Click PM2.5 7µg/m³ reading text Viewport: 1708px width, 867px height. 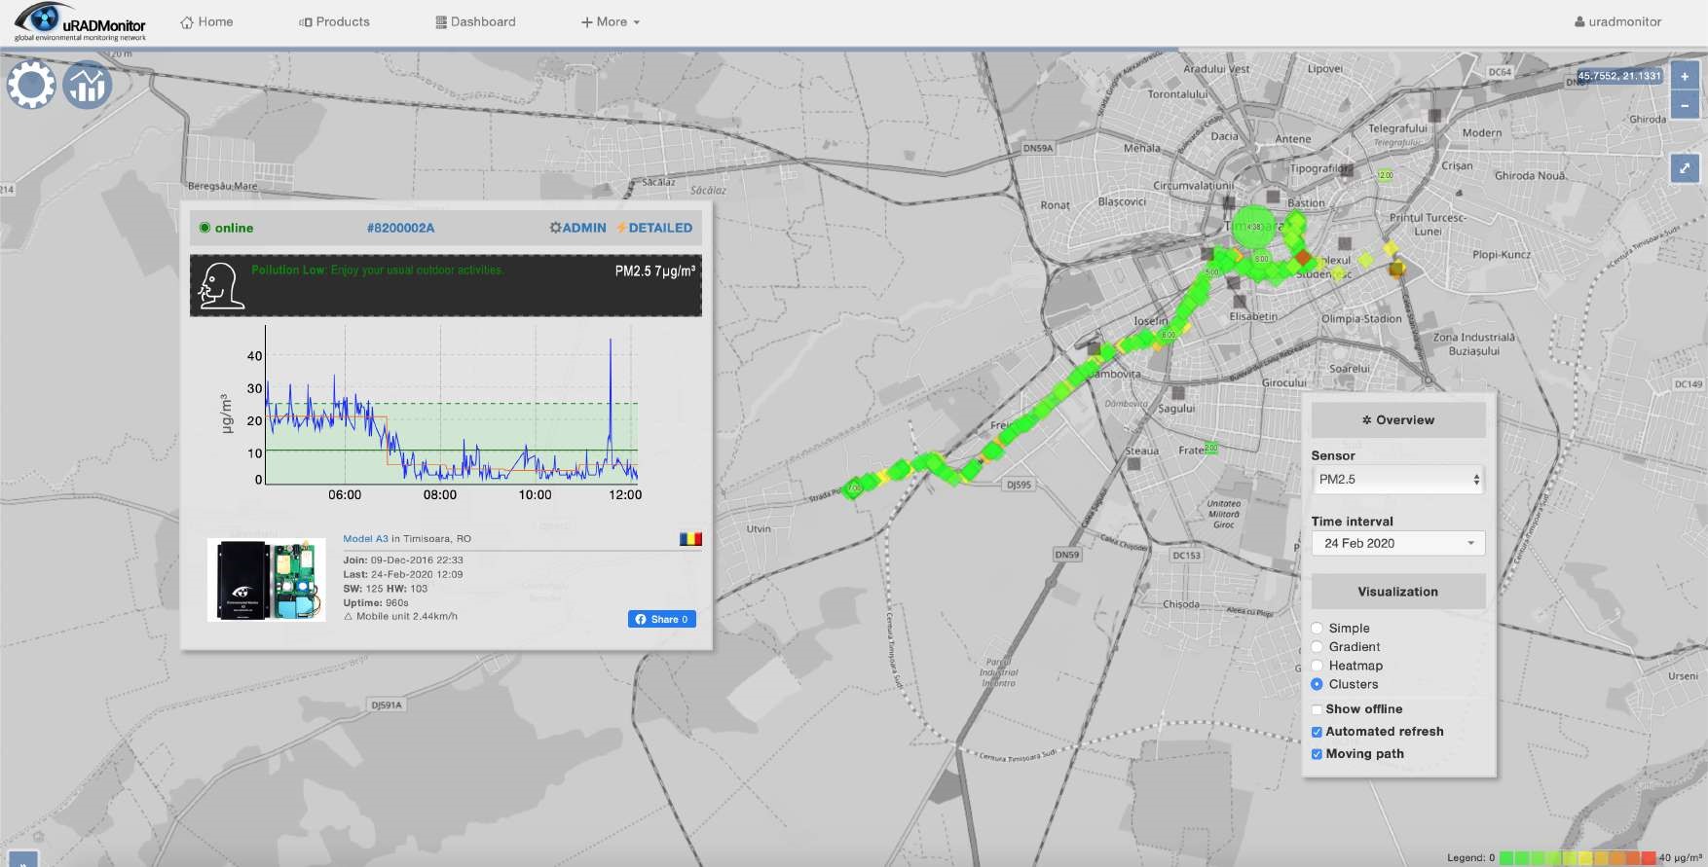654,271
